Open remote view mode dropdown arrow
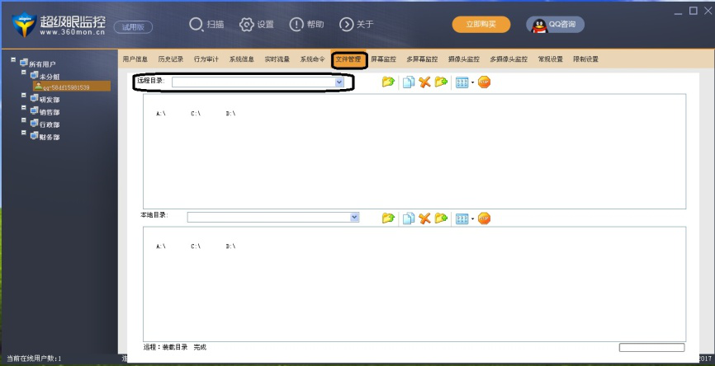 coord(472,83)
